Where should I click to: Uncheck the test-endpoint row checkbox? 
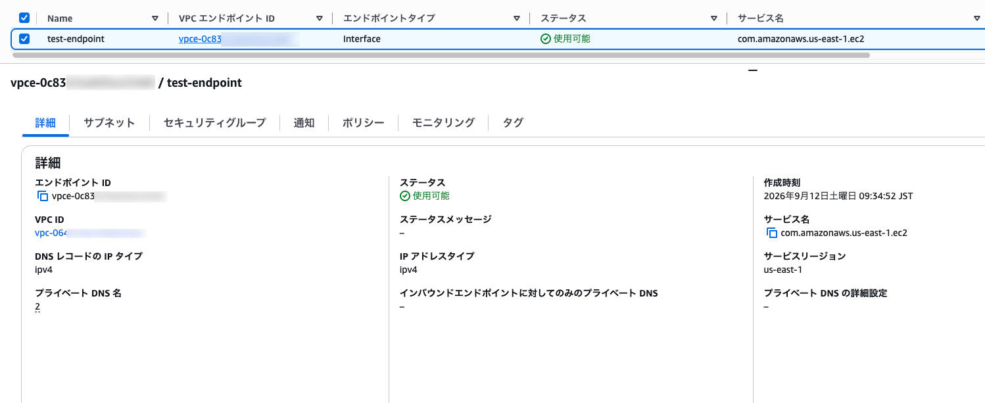pos(24,39)
